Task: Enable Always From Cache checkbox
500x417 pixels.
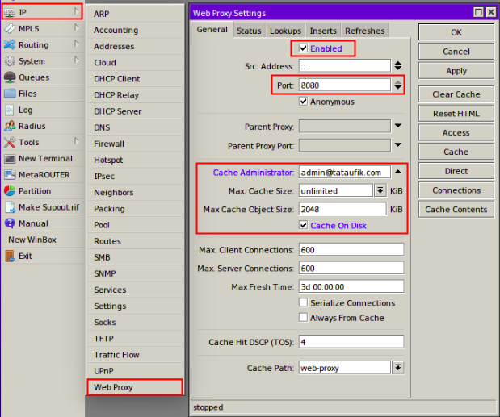Action: pos(303,318)
